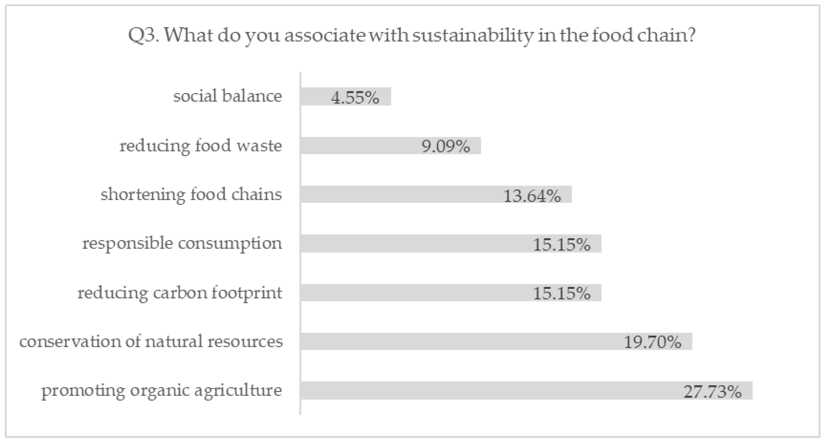The height and width of the screenshot is (445, 828).
Task: Select the 'shortening food chains' label
Action: tap(191, 195)
